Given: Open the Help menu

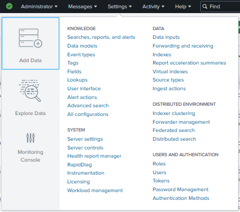Looking at the screenshot, I should (x=183, y=6).
